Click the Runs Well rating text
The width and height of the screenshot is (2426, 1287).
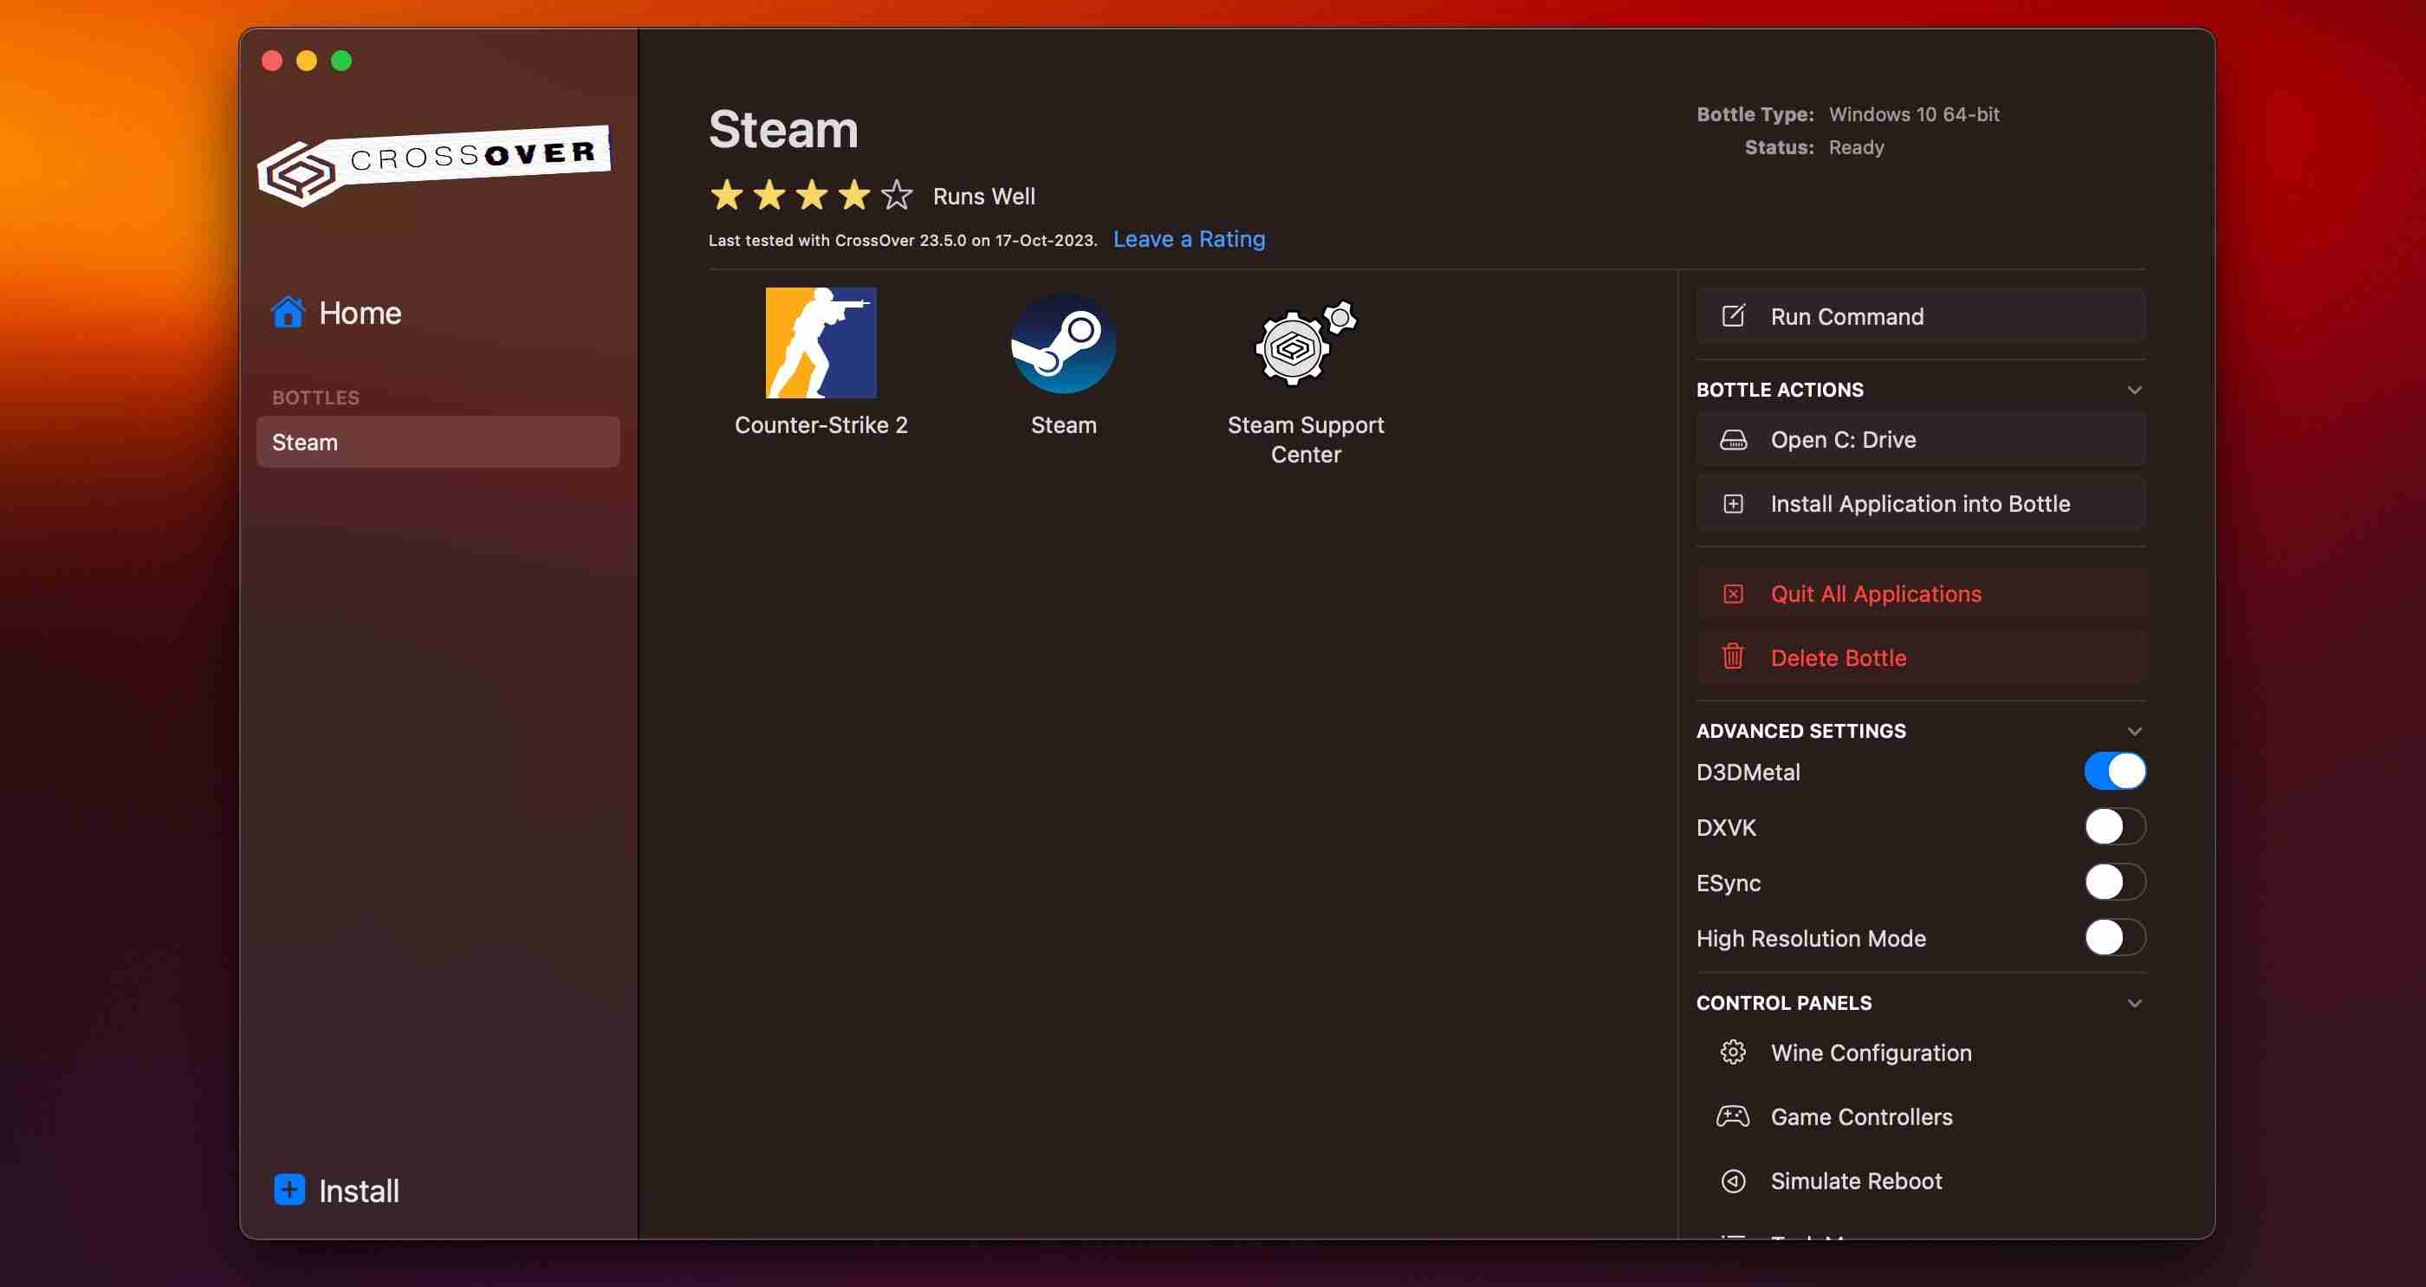tap(983, 196)
